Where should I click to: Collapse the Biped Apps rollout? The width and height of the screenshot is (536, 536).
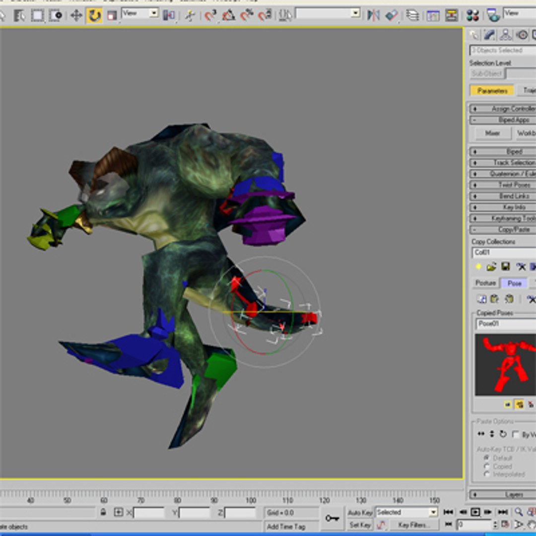pos(502,120)
